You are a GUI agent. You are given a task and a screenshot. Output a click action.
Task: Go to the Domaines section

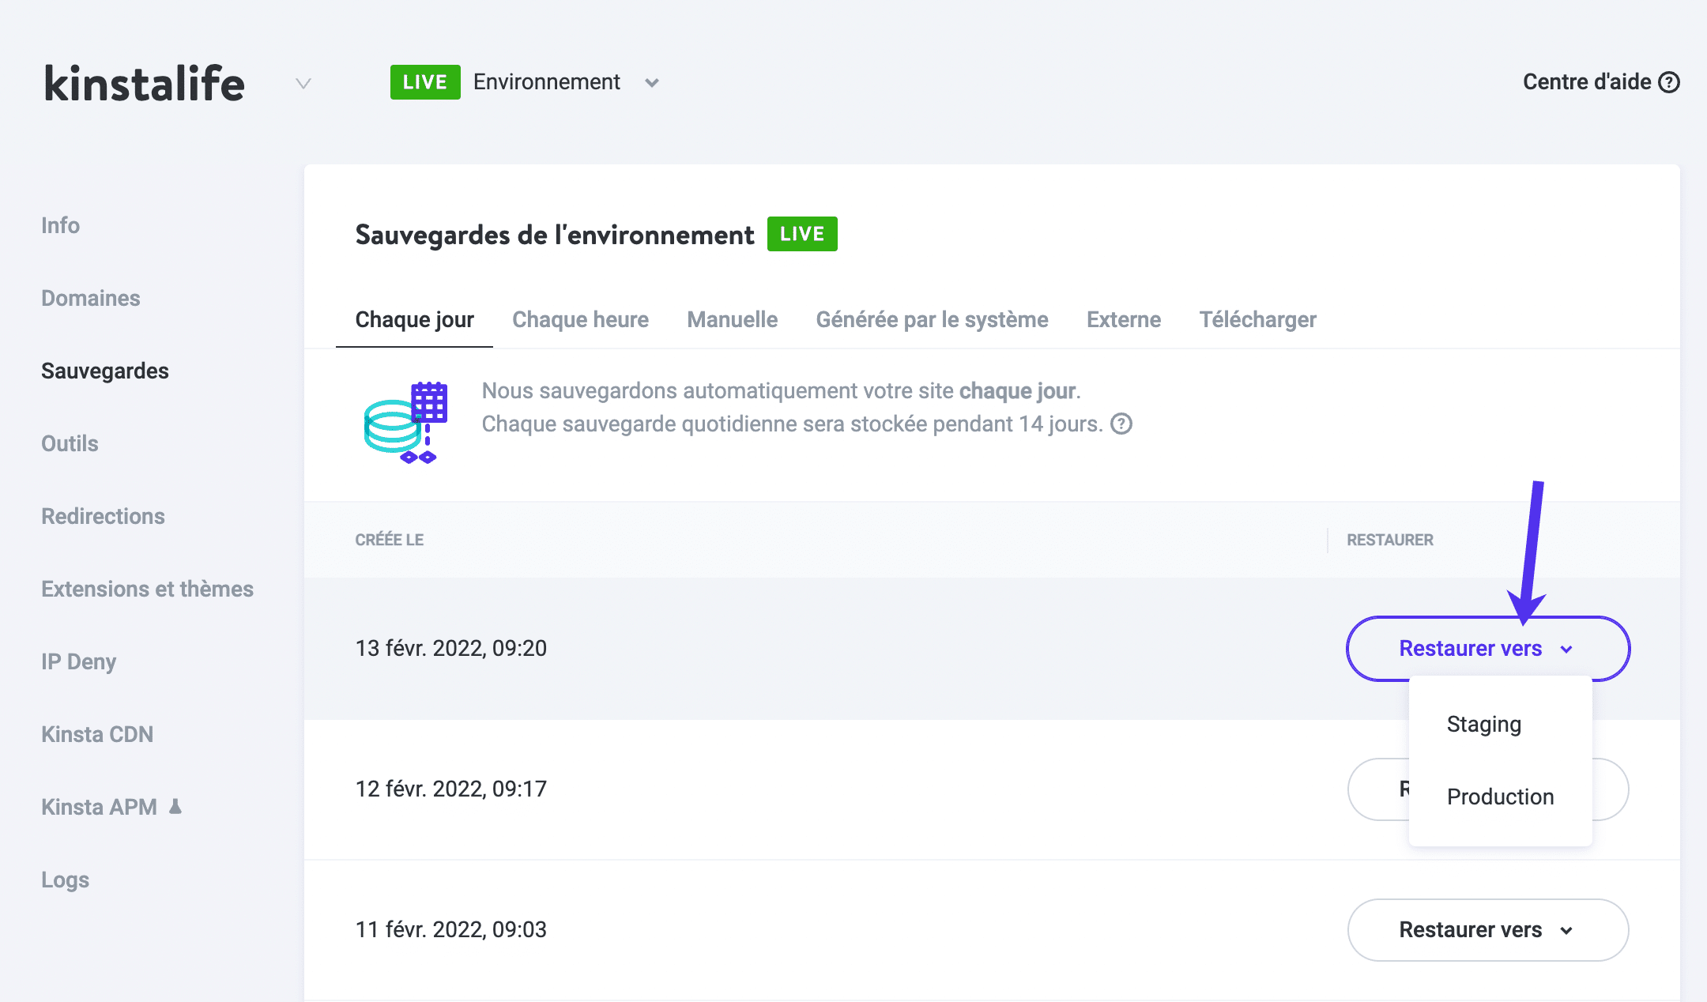click(x=90, y=298)
